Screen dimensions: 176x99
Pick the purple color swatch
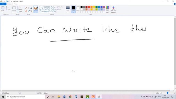click(x=104, y=7)
